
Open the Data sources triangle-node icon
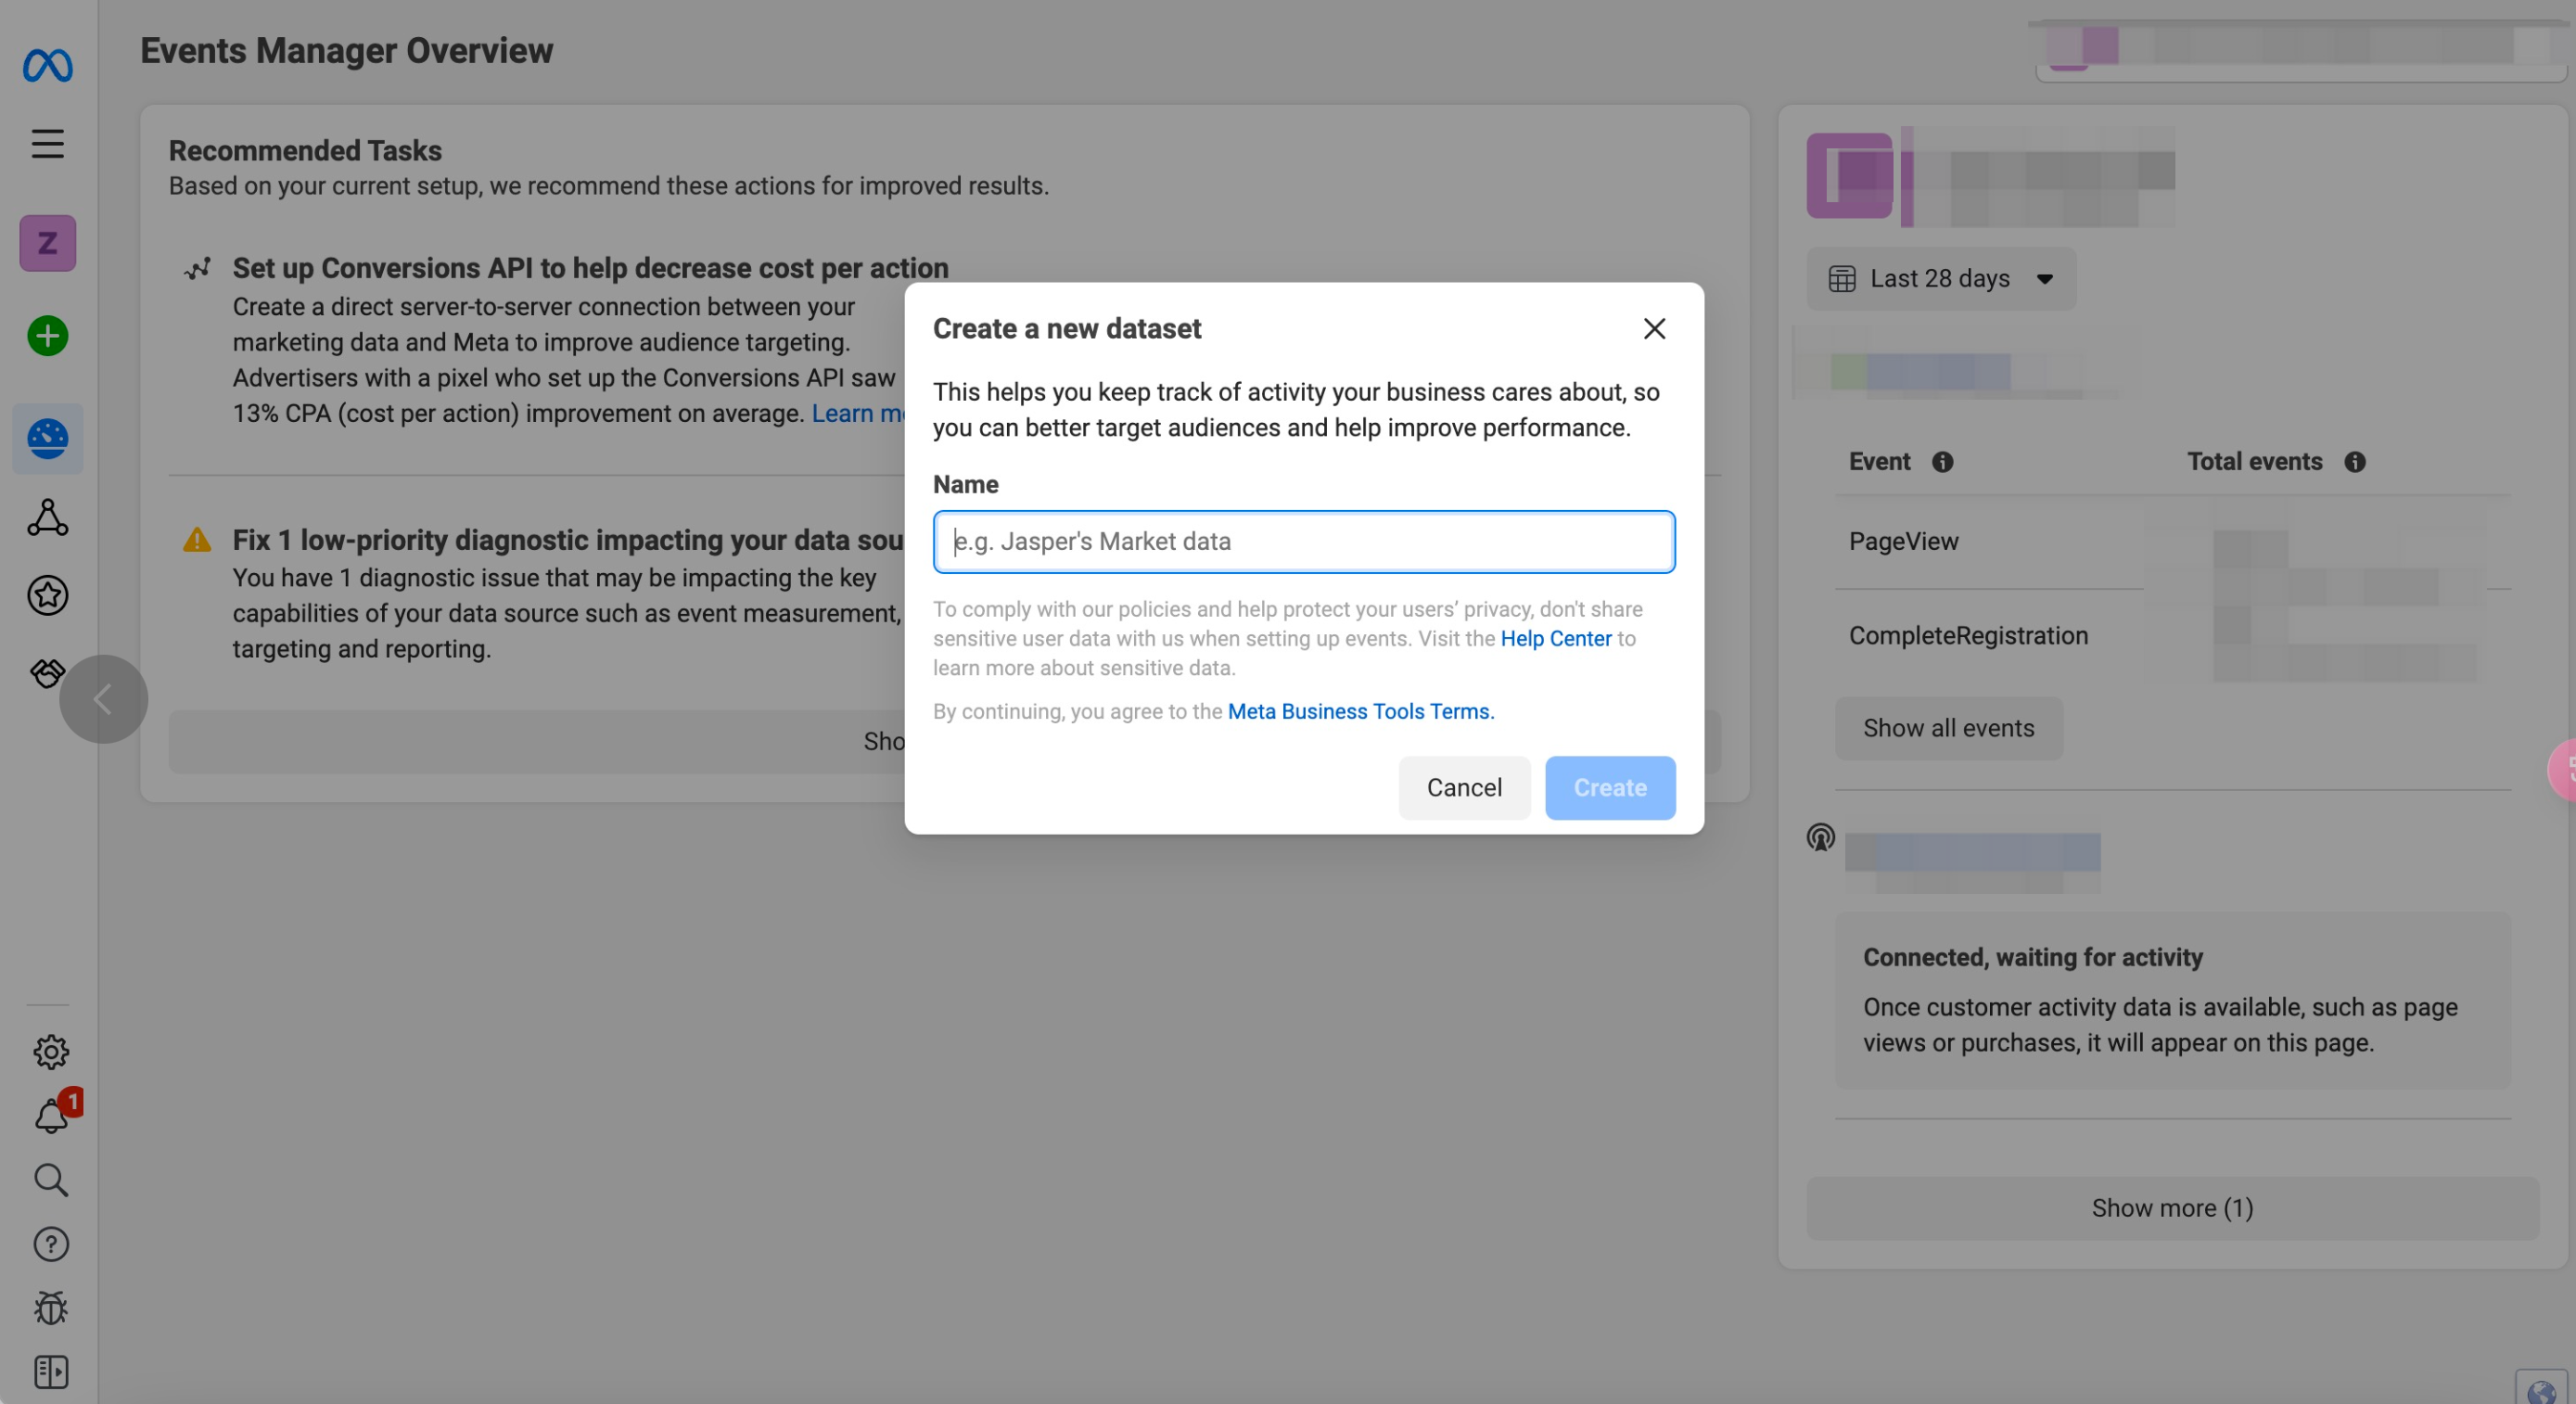[48, 518]
